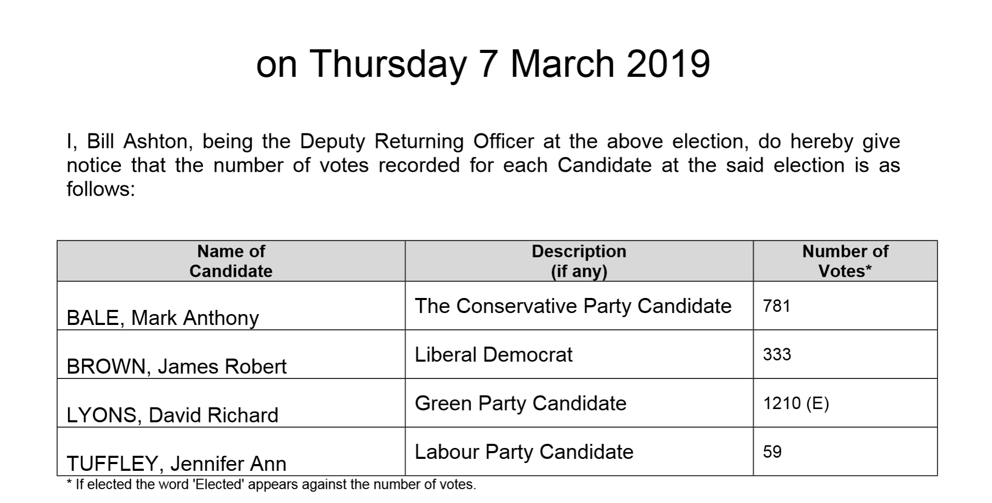The width and height of the screenshot is (992, 503).
Task: Select the 'Name of Candidate' column header
Action: click(x=231, y=261)
